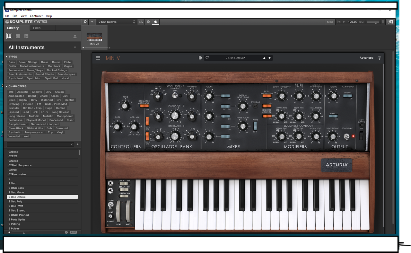Open the scale and arp notes icon
Image resolution: width=411 pixels, height=253 pixels.
tap(141, 22)
